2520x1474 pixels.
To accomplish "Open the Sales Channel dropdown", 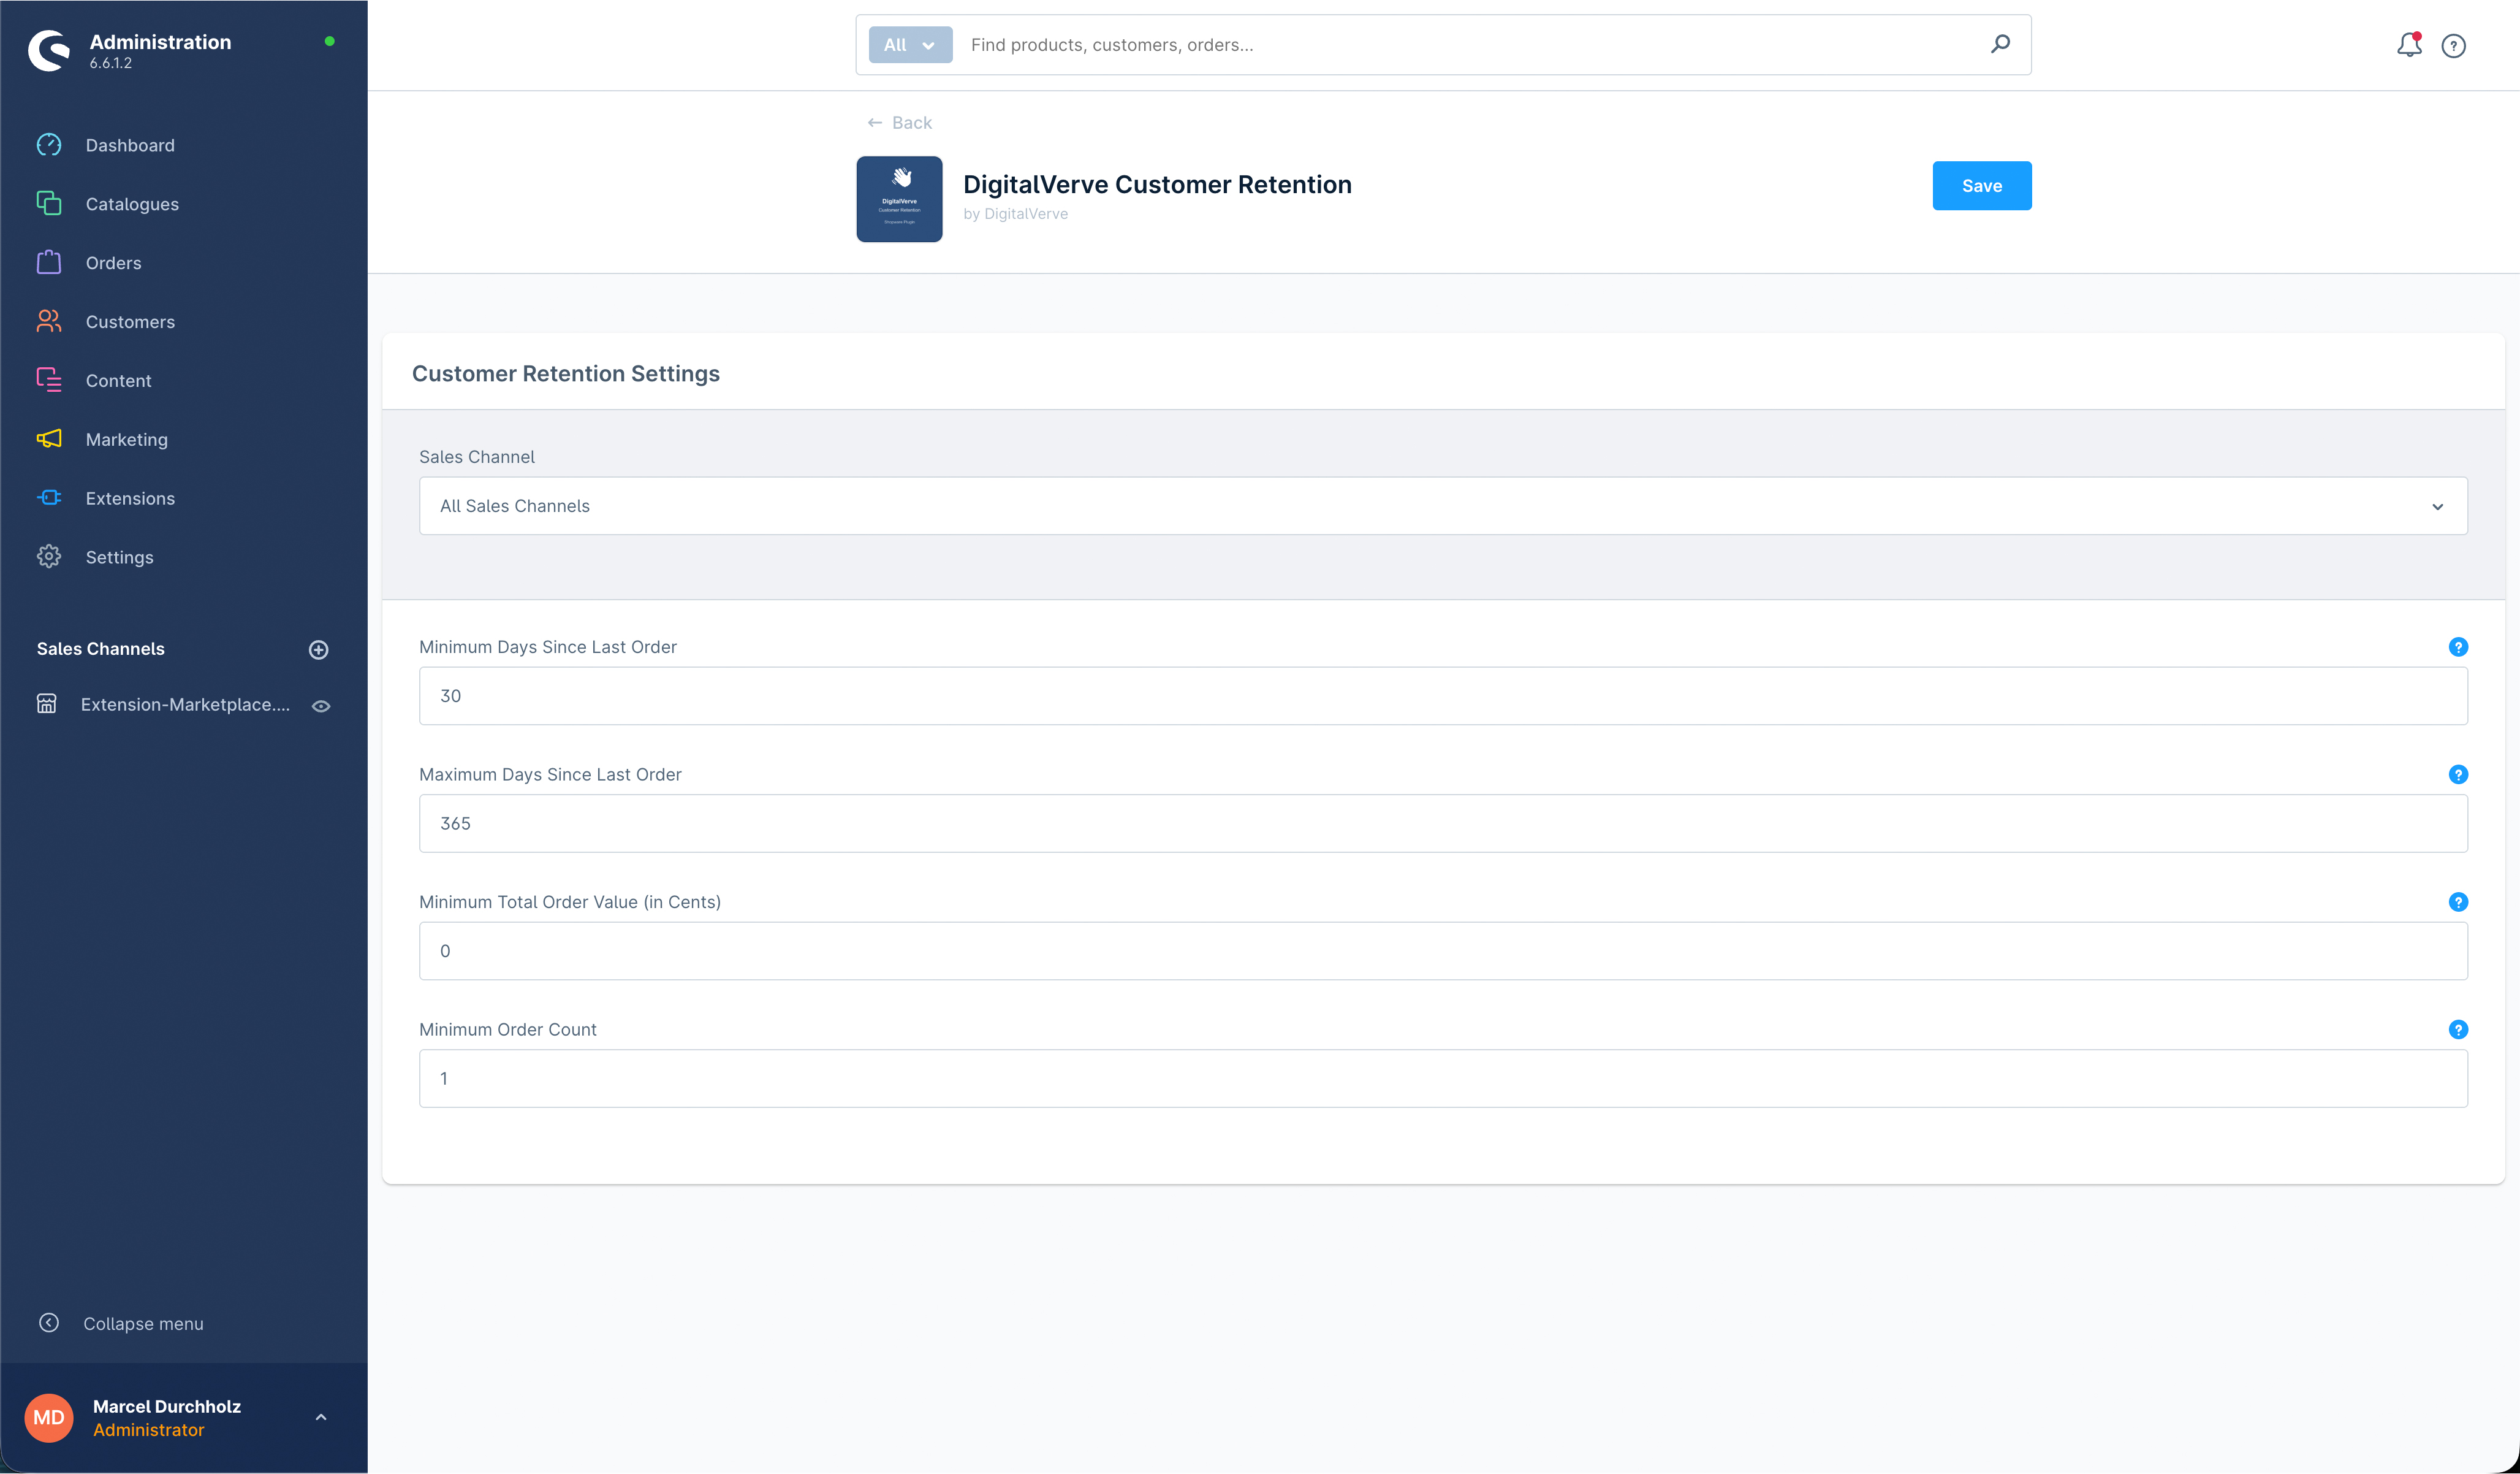I will 1442,506.
